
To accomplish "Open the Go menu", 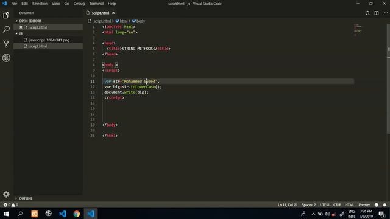I will [66, 4].
